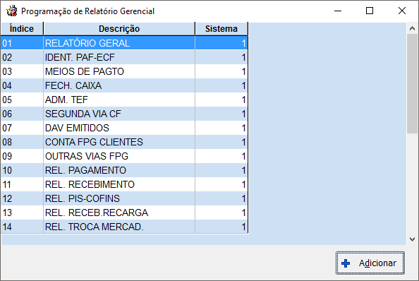
Task: Sort by the Índice column header
Action: (x=22, y=29)
